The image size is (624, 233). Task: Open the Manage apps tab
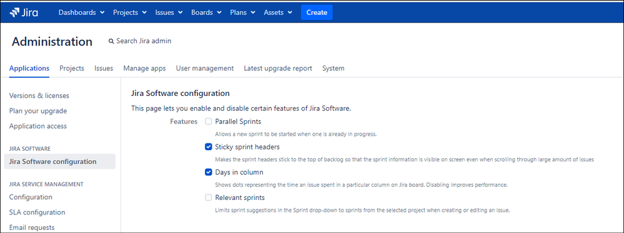[144, 69]
